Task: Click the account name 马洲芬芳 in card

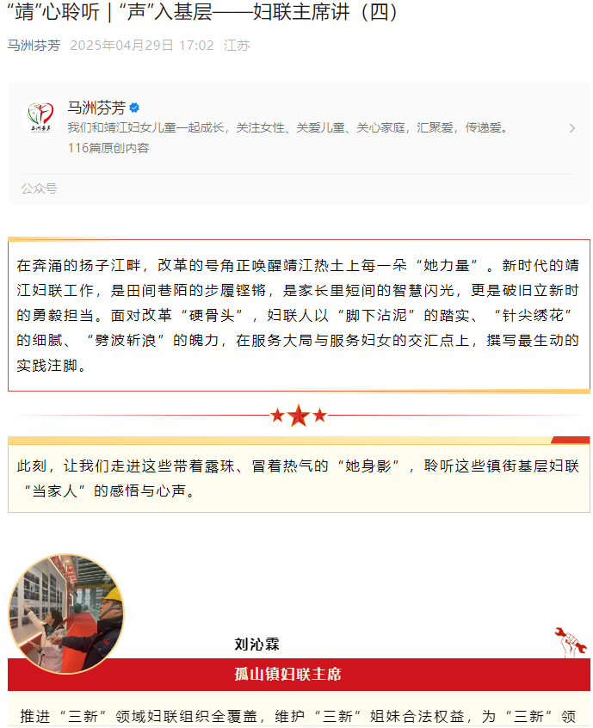Action: (96, 108)
